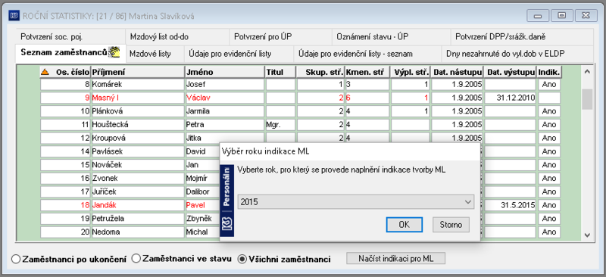Select the Zaměstnanci po ukončení radio button
The height and width of the screenshot is (277, 606).
(16, 260)
